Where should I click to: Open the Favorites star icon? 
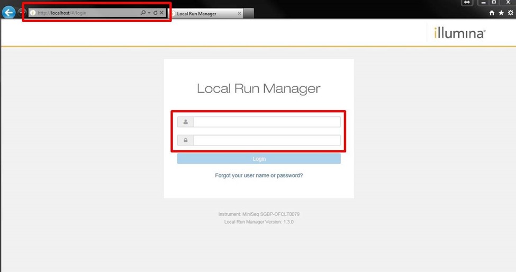tap(501, 13)
